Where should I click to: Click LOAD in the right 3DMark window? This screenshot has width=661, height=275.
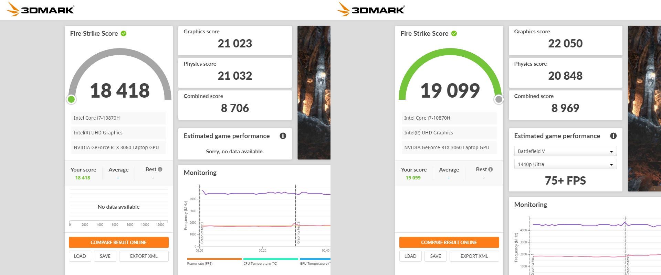click(410, 256)
